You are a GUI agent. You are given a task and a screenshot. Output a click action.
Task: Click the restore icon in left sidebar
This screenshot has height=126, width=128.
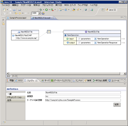click(x=3, y=20)
